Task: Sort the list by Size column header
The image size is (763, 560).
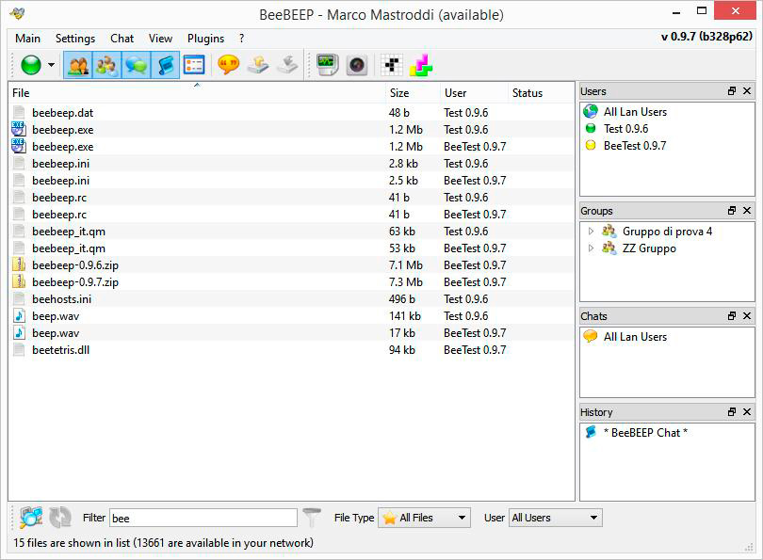Action: click(413, 93)
